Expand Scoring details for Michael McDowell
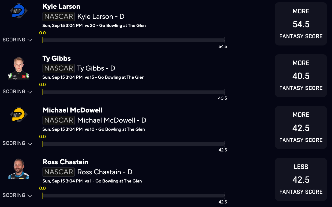 point(17,143)
